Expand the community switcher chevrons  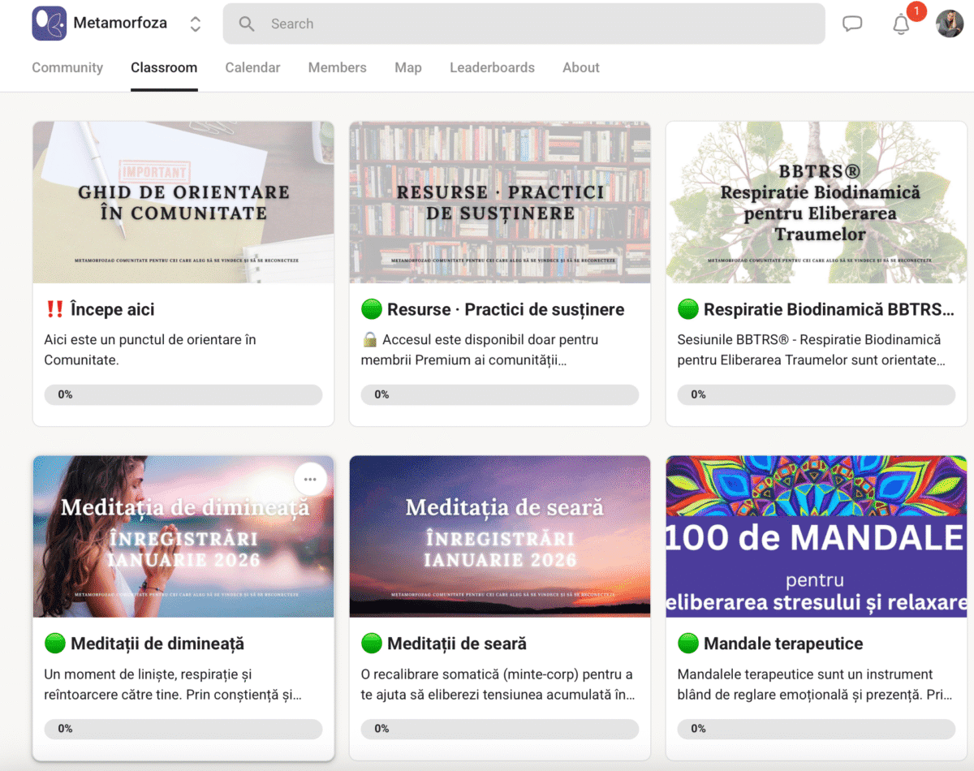195,24
